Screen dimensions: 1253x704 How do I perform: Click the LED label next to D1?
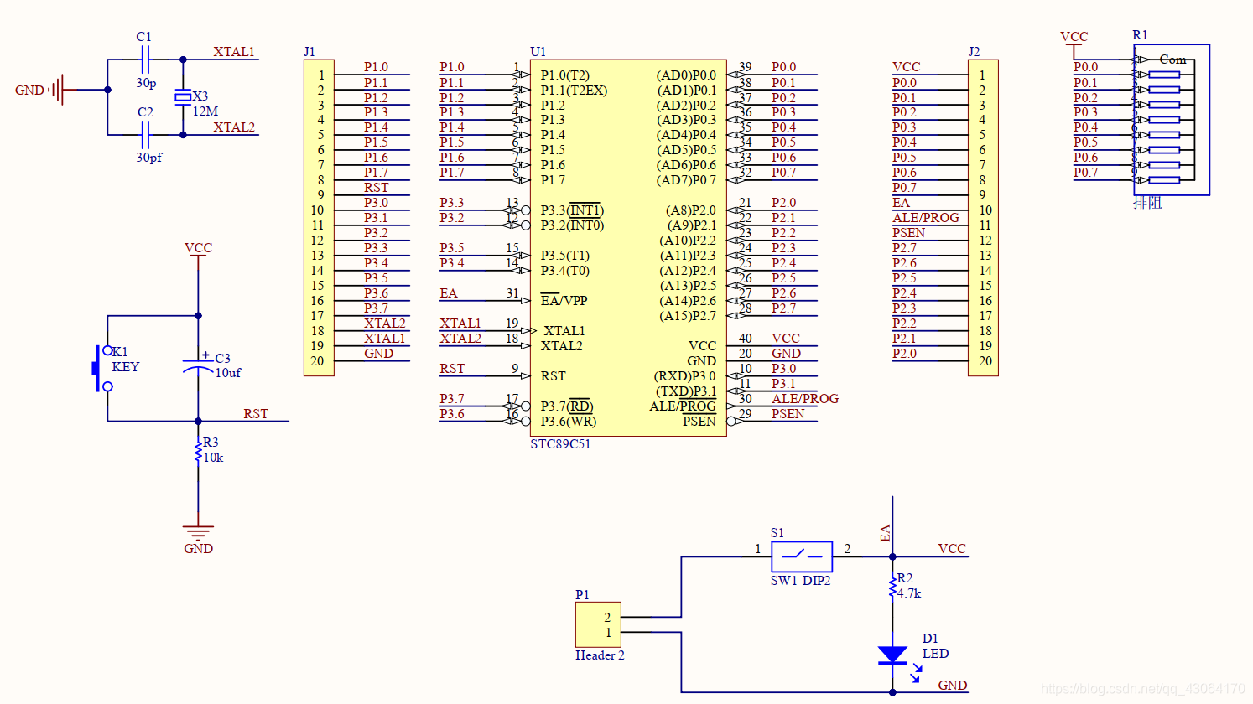[935, 654]
